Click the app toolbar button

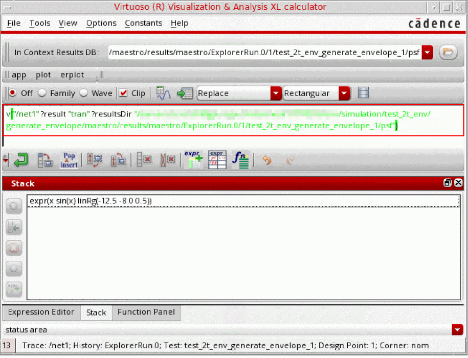pos(19,75)
